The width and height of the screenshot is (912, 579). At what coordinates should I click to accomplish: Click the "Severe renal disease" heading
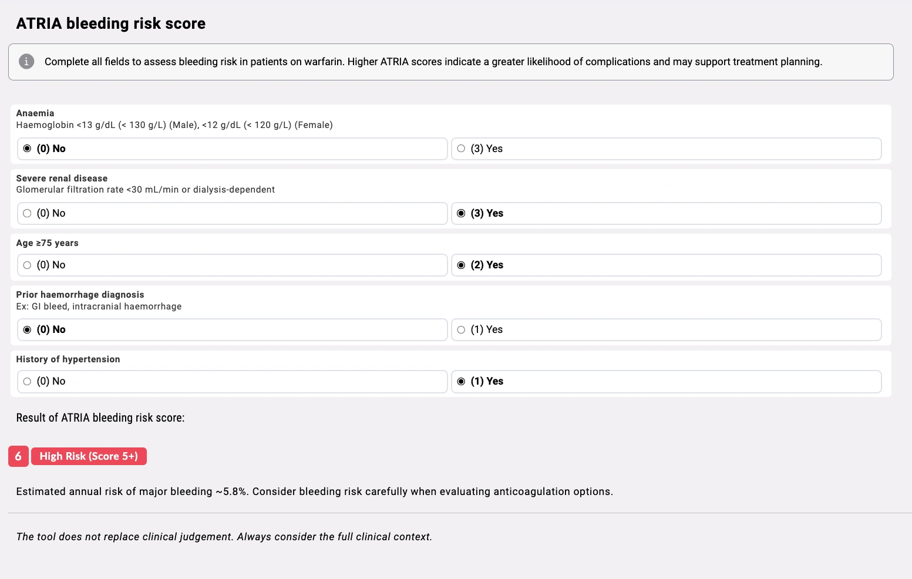(62, 178)
